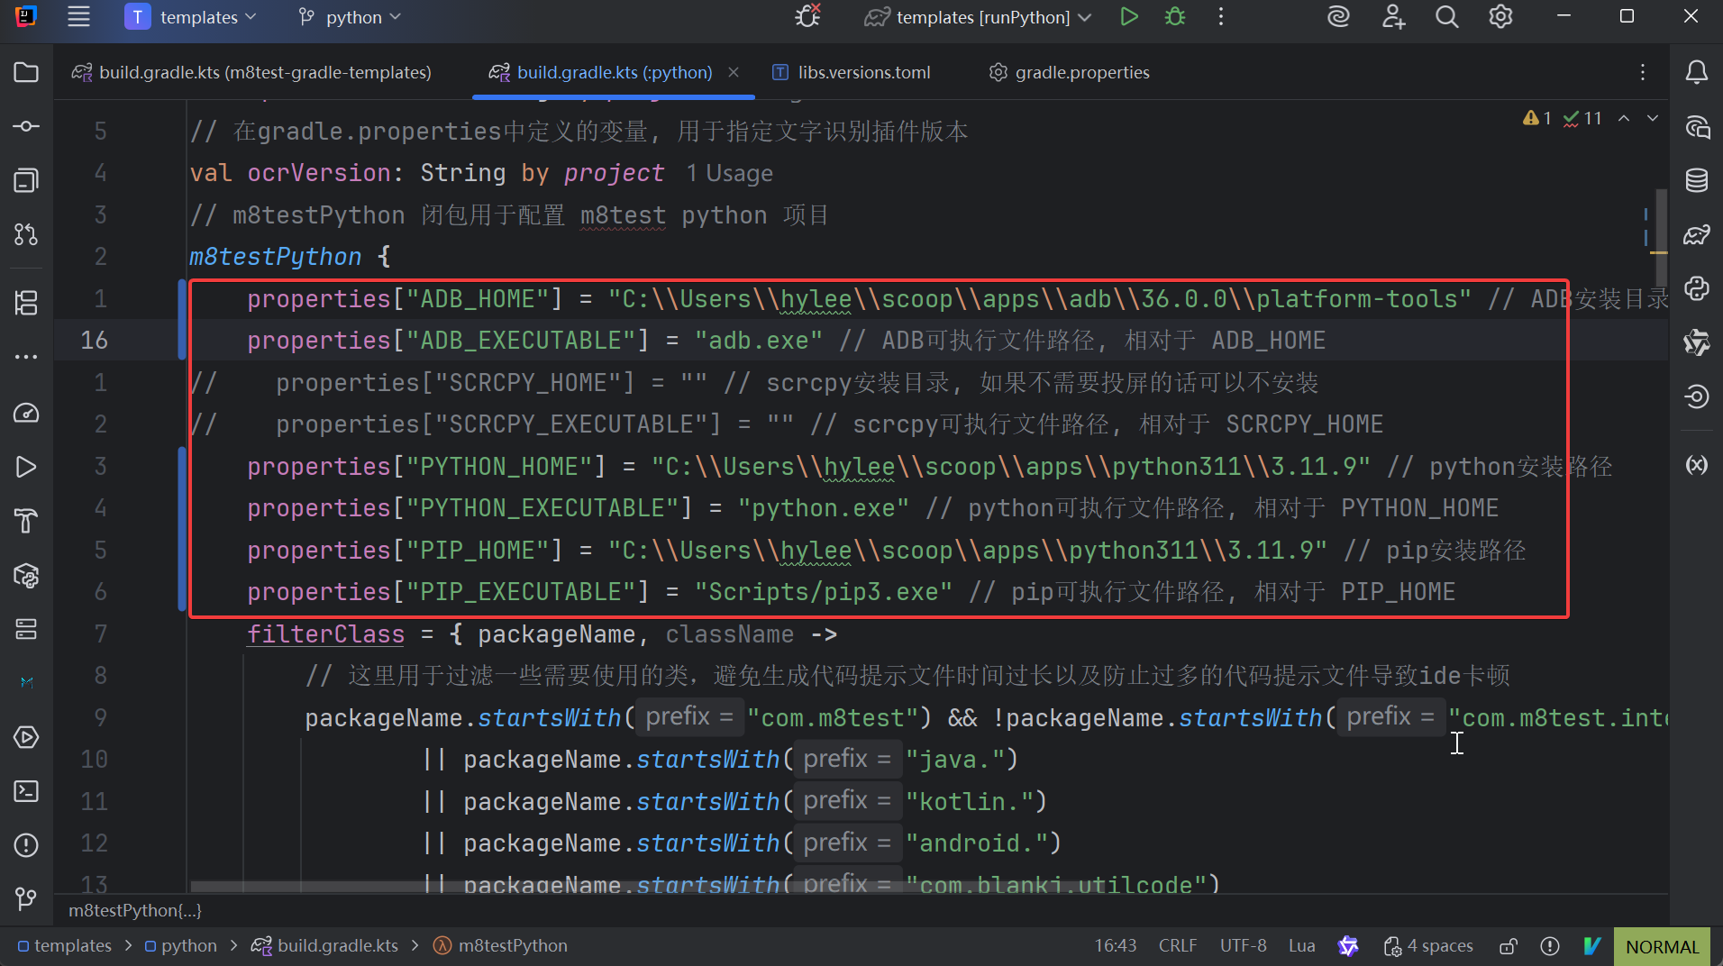Open the Project tool window folder icon

(x=26, y=72)
